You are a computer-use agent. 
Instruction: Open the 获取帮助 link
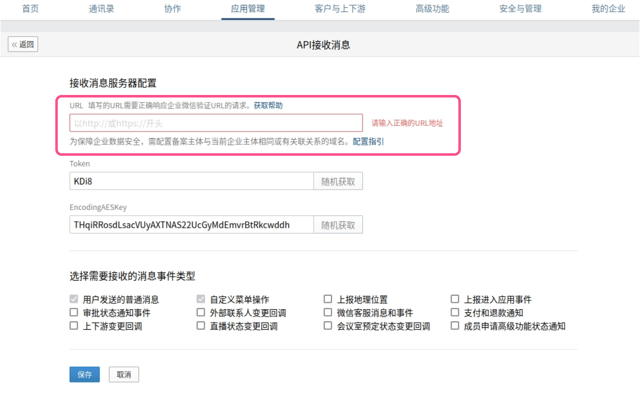[x=268, y=105]
